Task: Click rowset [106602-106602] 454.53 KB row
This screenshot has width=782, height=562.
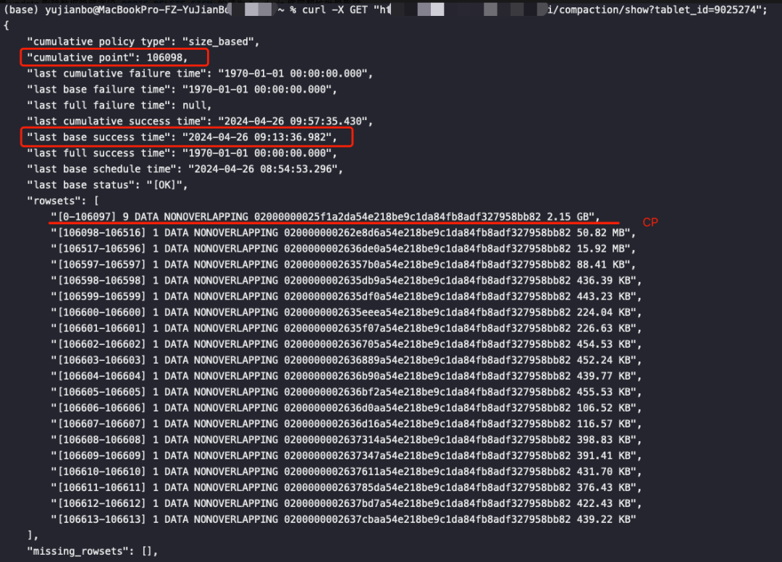Action: pyautogui.click(x=346, y=345)
